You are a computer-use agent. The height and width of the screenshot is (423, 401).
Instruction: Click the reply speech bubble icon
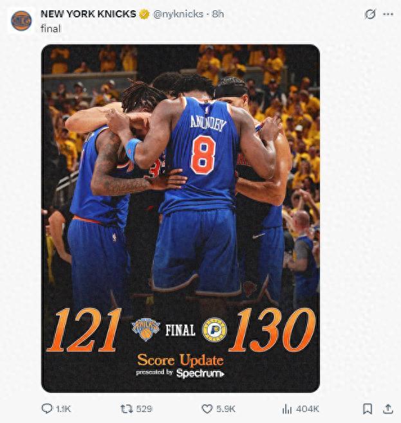pyautogui.click(x=47, y=408)
